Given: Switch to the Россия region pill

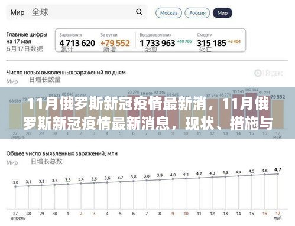Looking at the screenshot, I should coord(197,13).
